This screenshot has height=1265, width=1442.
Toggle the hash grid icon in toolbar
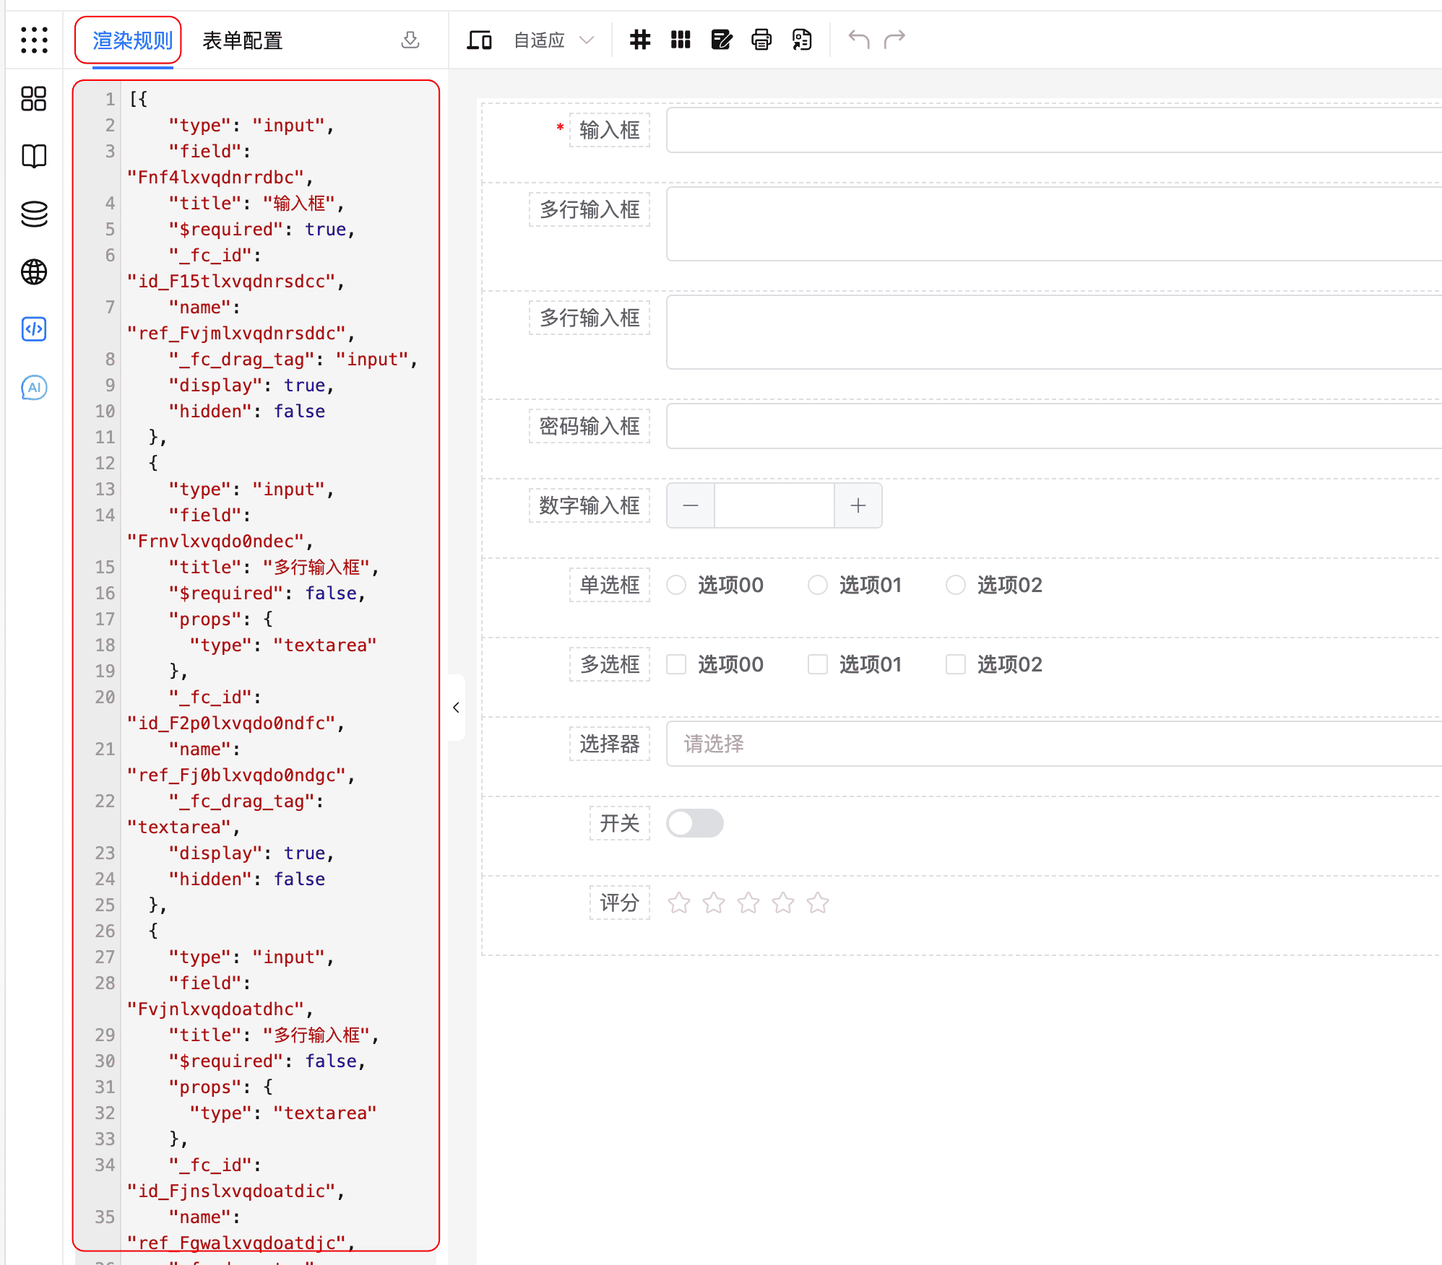click(x=639, y=39)
